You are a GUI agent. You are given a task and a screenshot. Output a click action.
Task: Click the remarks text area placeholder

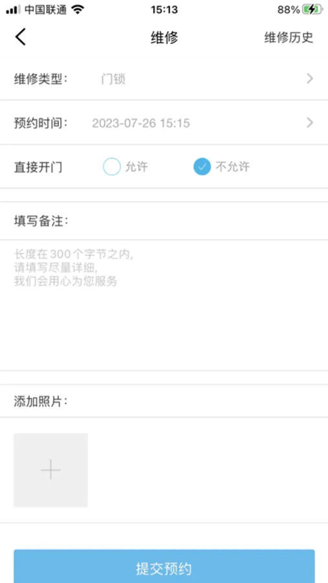pos(164,305)
